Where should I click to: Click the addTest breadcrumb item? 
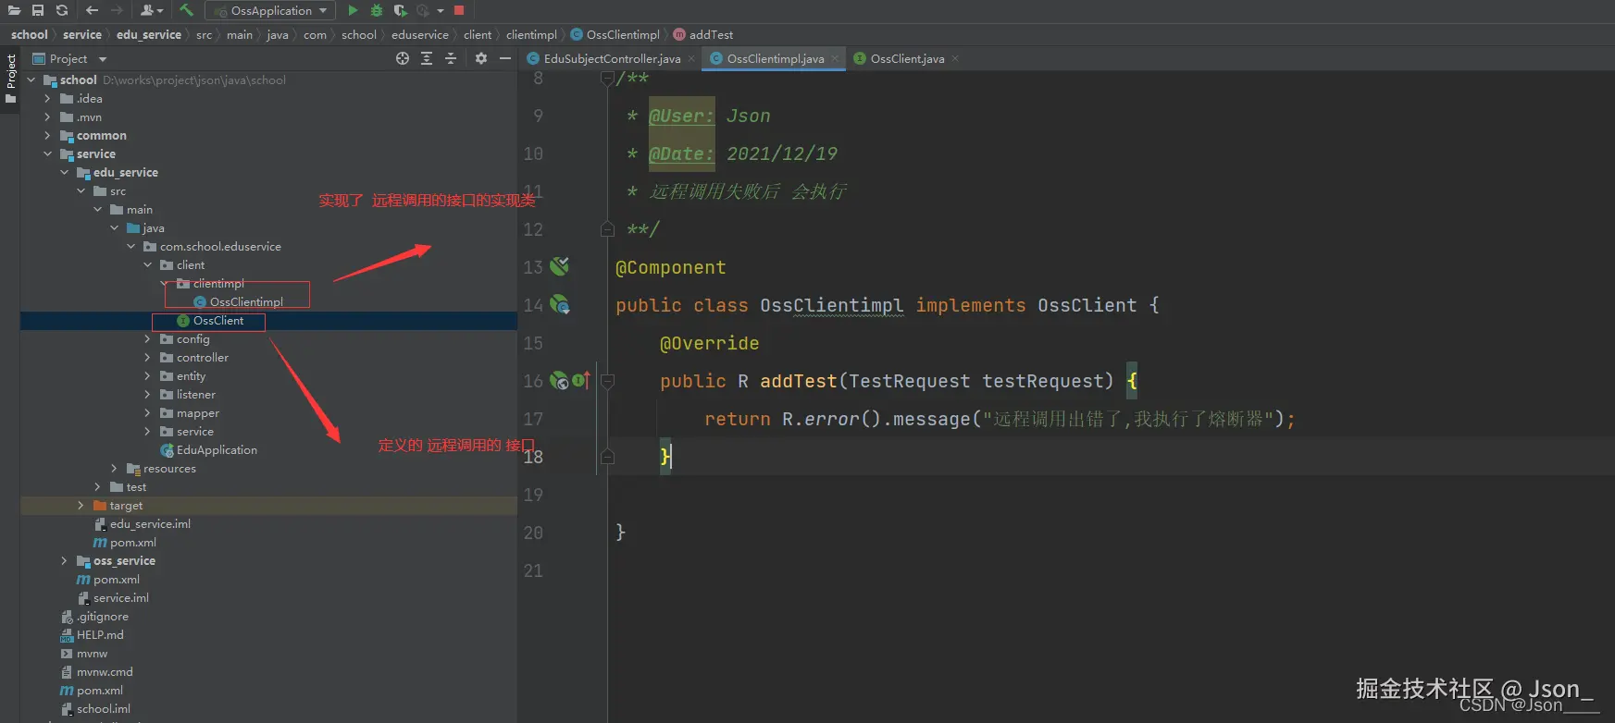(x=710, y=34)
